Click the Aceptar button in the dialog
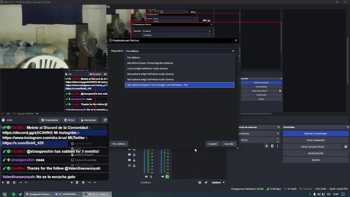The image size is (350, 197). pyautogui.click(x=213, y=144)
